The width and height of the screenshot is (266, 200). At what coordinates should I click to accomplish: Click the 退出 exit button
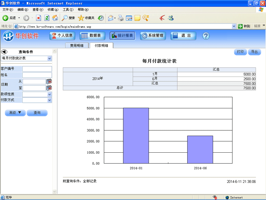(184, 36)
